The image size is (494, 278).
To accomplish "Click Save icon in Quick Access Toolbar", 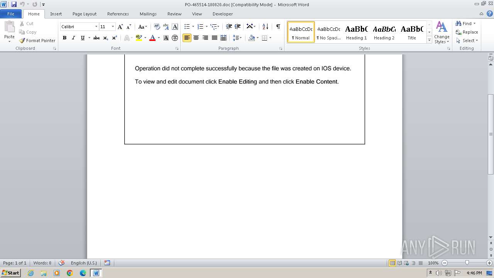I will (x=14, y=4).
